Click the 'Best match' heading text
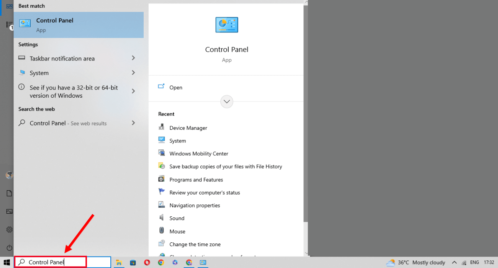Viewport: 498px width, 268px height. pos(31,6)
